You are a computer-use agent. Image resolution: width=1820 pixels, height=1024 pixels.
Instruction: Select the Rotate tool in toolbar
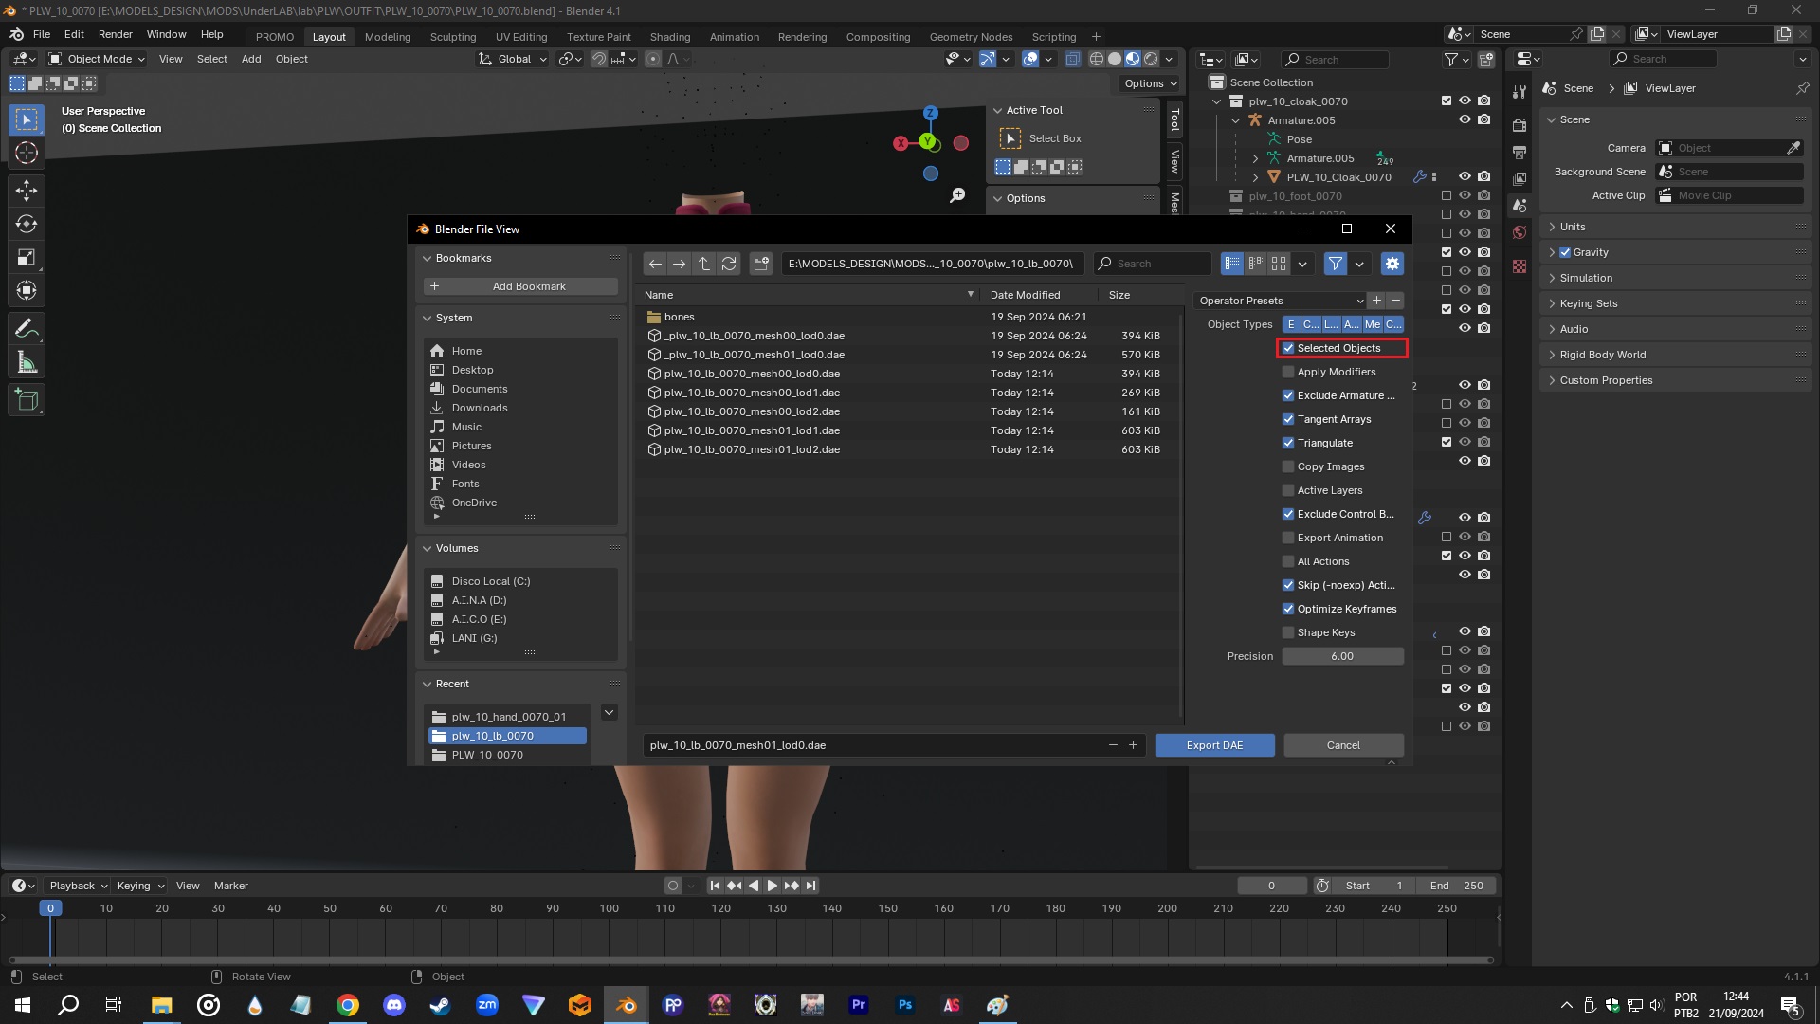27,224
